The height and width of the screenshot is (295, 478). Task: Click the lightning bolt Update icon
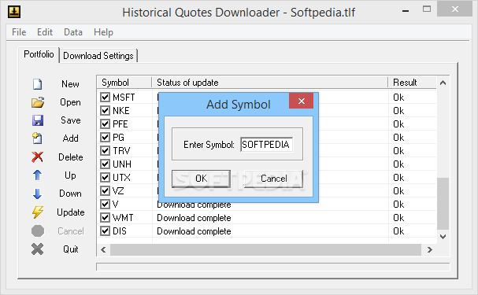[x=38, y=212]
